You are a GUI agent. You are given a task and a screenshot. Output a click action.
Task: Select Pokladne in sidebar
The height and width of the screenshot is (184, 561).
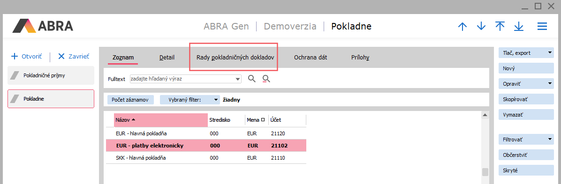tap(51, 99)
